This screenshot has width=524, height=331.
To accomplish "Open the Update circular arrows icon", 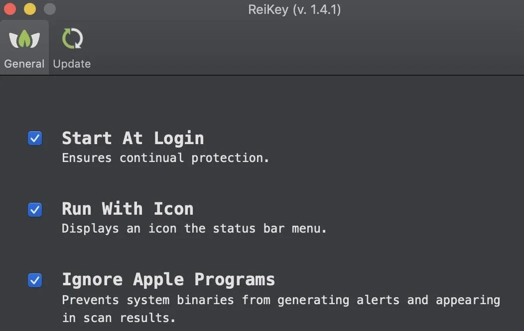I will point(72,39).
